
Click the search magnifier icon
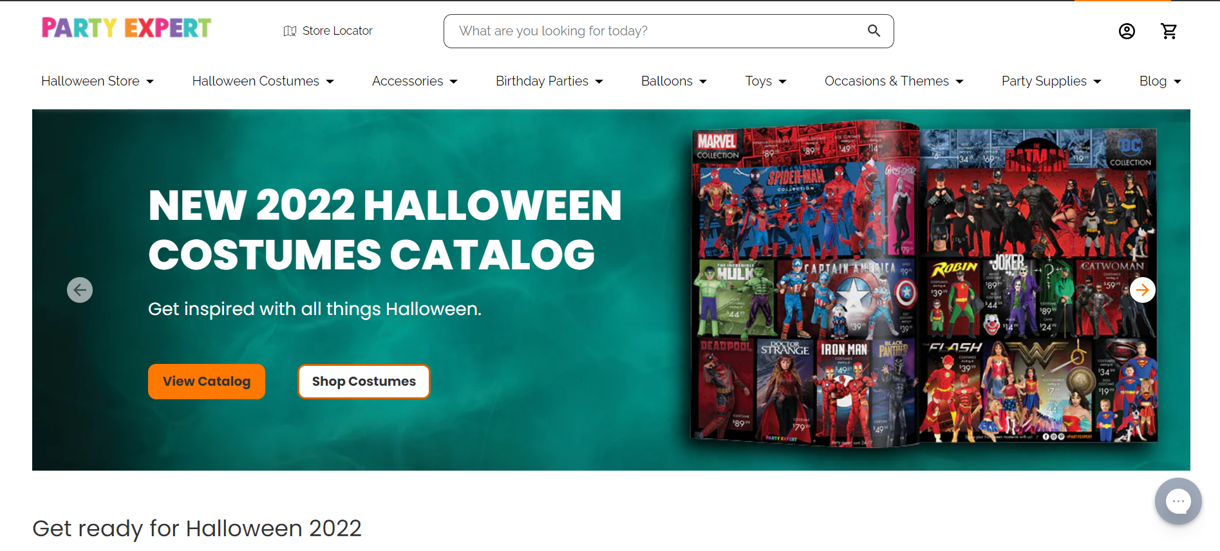[x=874, y=31]
